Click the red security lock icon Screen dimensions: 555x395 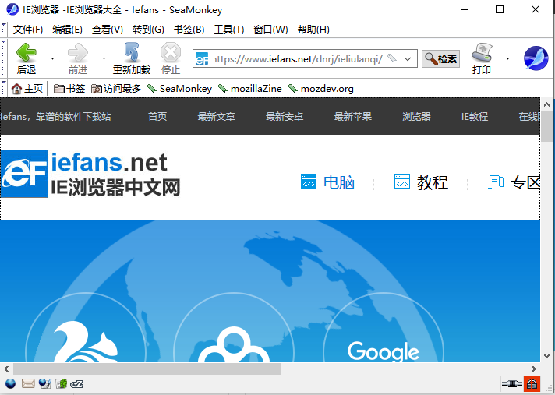532,383
